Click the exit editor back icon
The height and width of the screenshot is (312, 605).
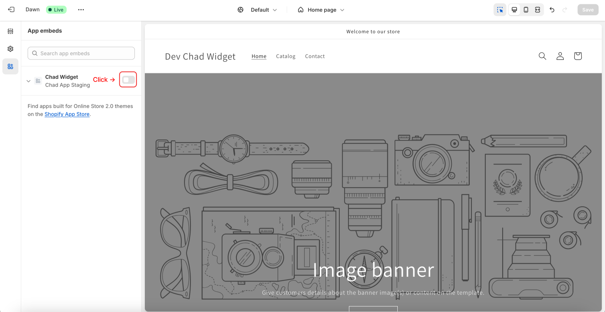coord(11,10)
